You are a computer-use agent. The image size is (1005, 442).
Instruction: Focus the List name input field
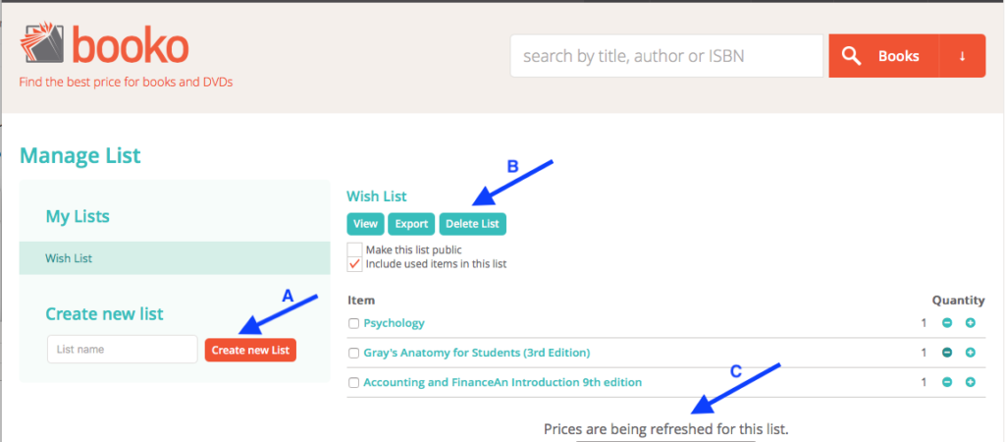(123, 350)
